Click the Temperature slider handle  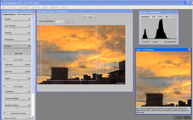pos(17,94)
